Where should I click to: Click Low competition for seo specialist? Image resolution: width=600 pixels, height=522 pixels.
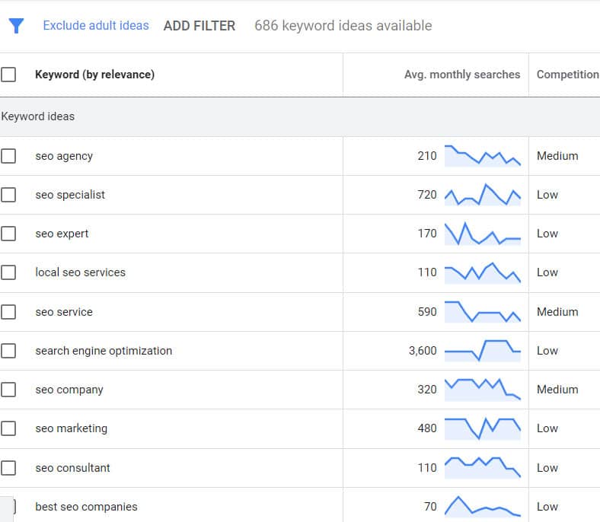pos(547,195)
